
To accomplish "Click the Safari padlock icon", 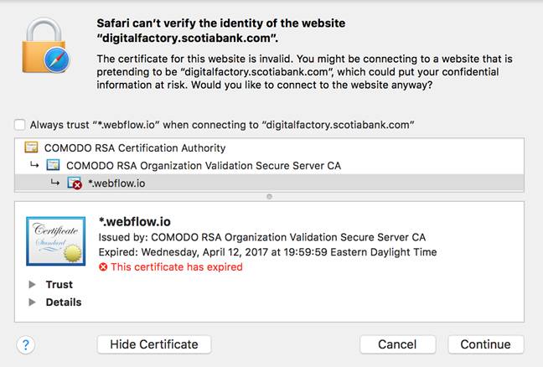I will click(45, 46).
